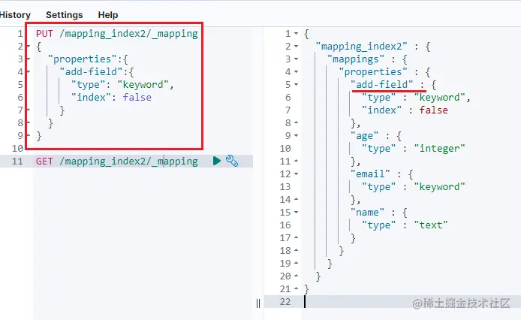
Task: Click the "text" value in response
Action: pyautogui.click(x=431, y=225)
